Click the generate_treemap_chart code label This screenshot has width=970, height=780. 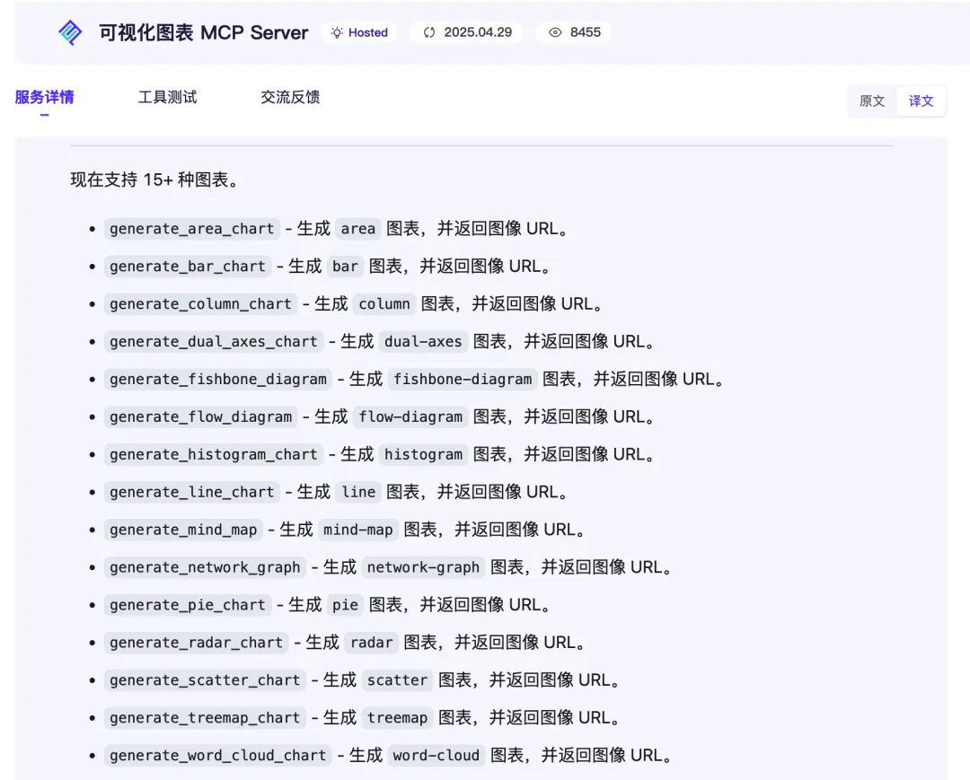[205, 717]
